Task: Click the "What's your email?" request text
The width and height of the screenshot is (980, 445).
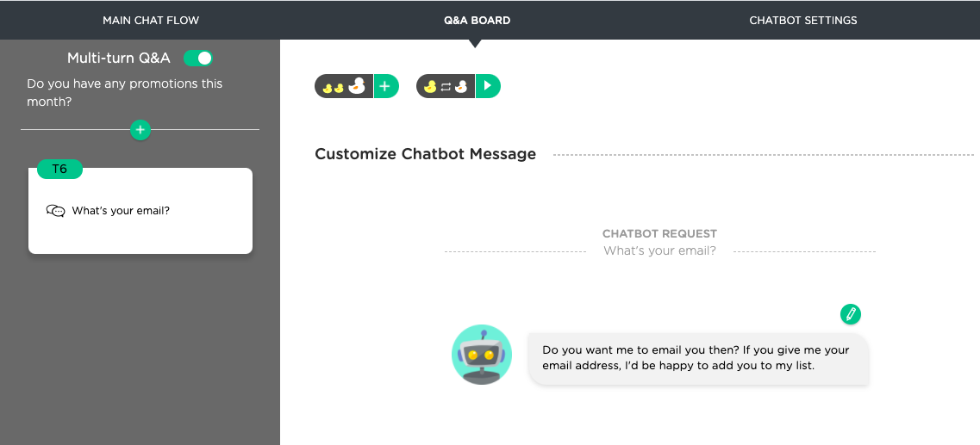Action: click(x=659, y=250)
